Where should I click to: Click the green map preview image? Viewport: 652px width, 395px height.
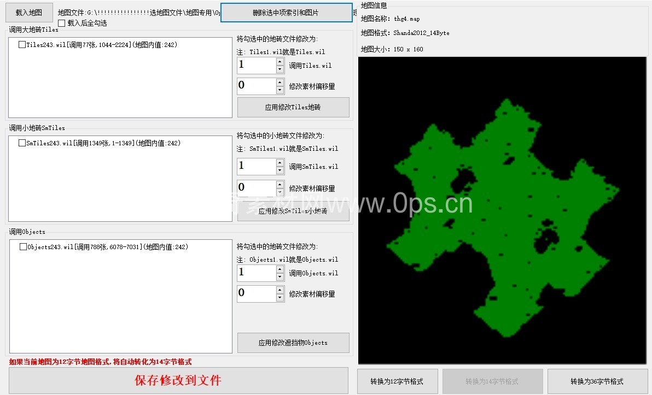tap(502, 210)
